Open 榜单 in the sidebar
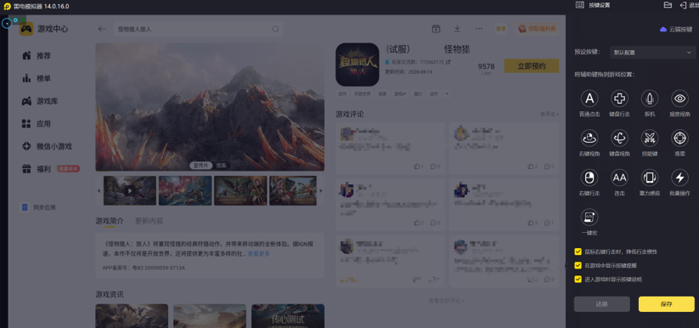 tap(37, 78)
